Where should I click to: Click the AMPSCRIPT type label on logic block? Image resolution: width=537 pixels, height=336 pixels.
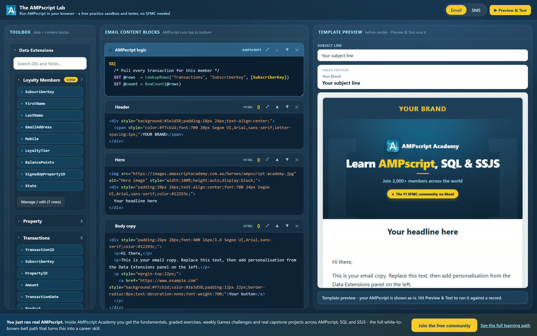tap(252, 50)
